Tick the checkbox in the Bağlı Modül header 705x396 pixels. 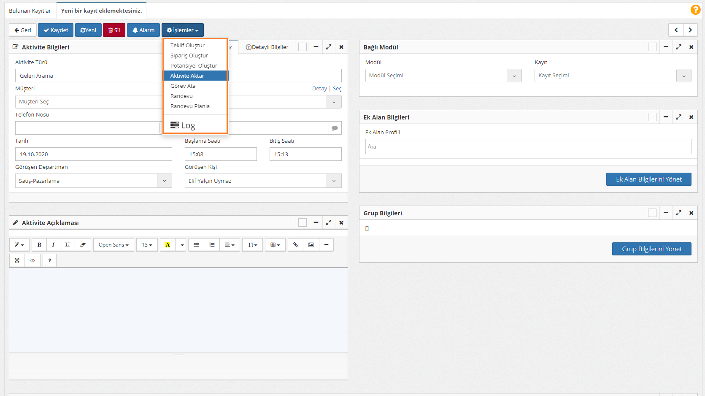click(652, 47)
